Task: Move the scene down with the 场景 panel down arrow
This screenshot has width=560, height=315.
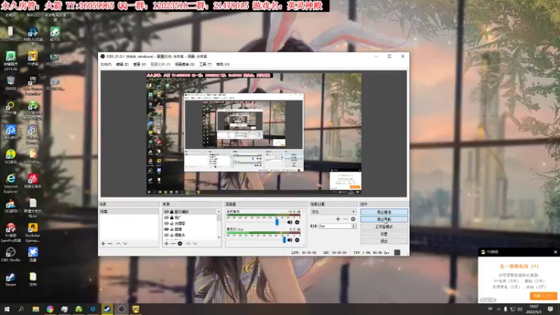Action: click(x=125, y=244)
